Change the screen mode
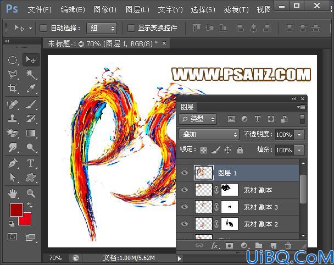The height and width of the screenshot is (265, 334). pyautogui.click(x=30, y=237)
